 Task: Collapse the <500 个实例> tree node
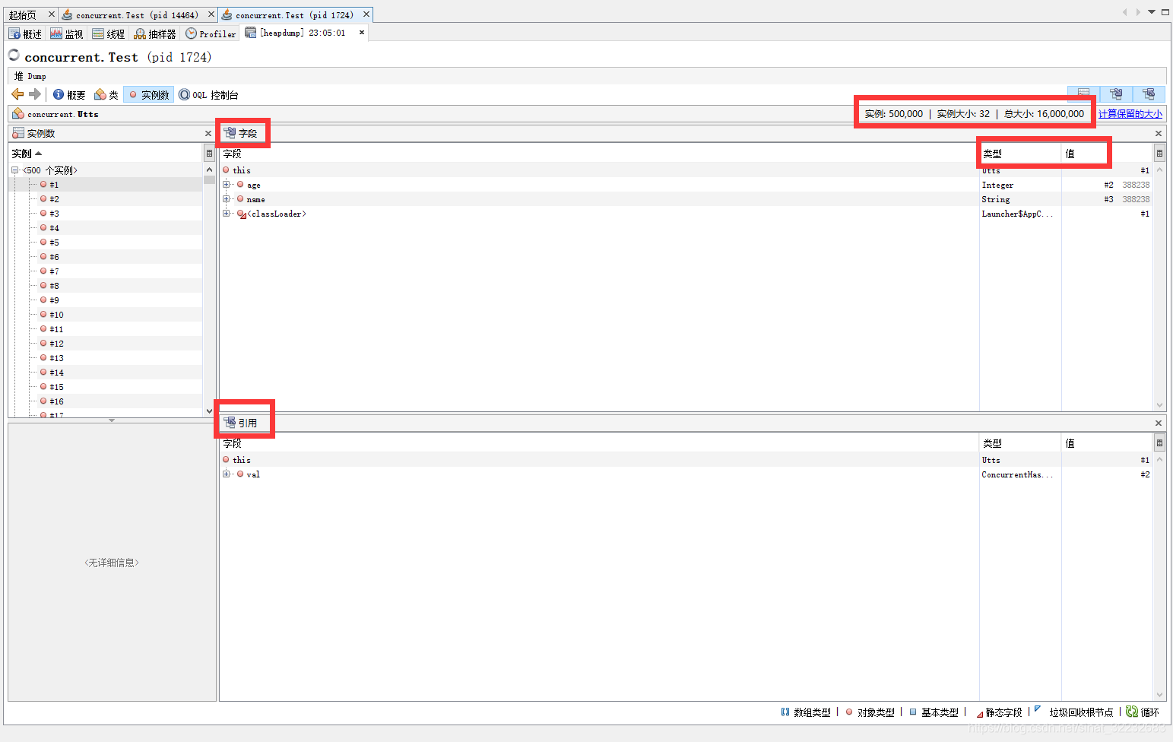click(14, 170)
